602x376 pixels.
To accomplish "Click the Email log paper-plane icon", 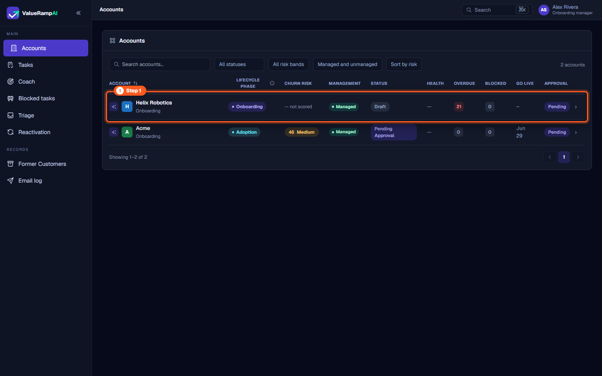I will click(10, 180).
